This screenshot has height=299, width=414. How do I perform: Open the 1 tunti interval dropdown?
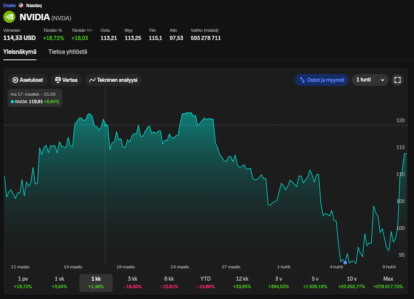(370, 80)
